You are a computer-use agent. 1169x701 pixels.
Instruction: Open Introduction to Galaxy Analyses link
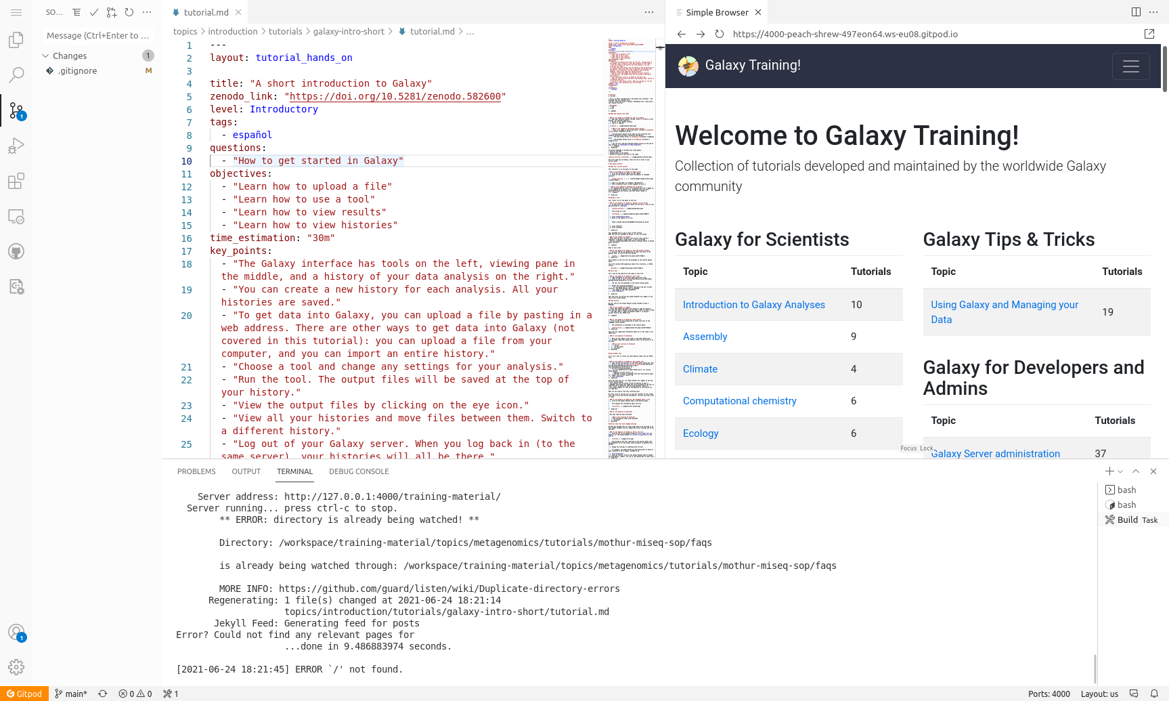coord(753,305)
